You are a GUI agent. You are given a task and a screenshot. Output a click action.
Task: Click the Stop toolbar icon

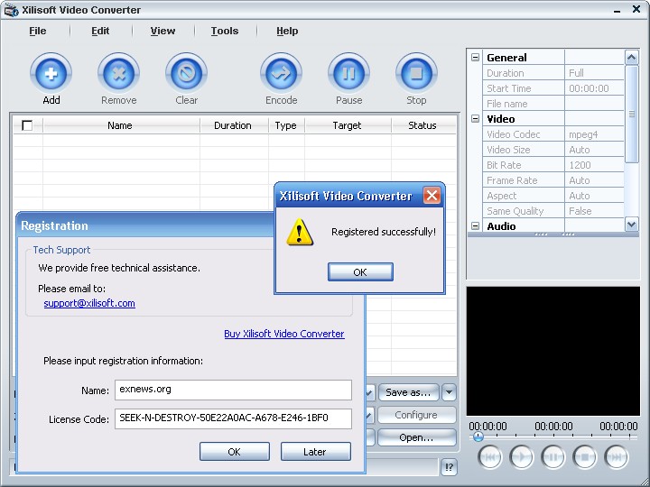pos(416,73)
